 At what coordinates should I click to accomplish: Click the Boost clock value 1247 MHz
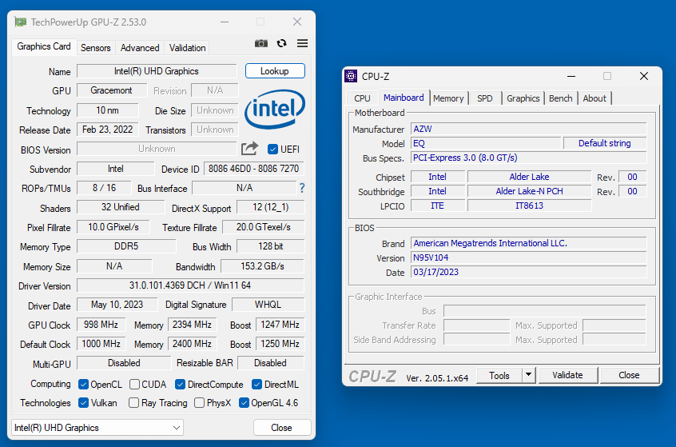[280, 325]
